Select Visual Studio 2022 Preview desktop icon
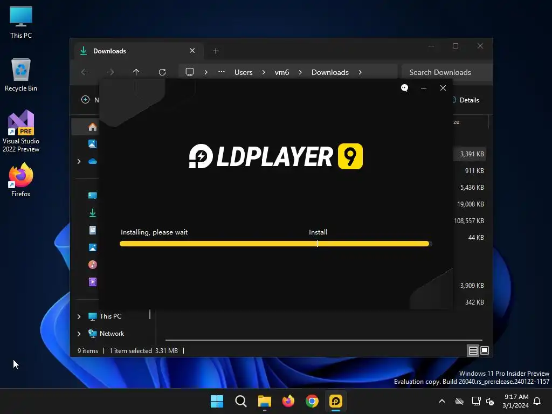552x414 pixels. pos(21,131)
